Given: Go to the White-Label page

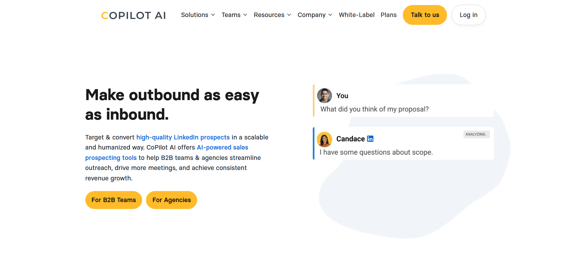Looking at the screenshot, I should (356, 15).
